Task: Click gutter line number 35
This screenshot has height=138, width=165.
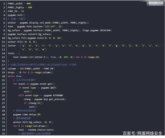Action: coord(3,134)
